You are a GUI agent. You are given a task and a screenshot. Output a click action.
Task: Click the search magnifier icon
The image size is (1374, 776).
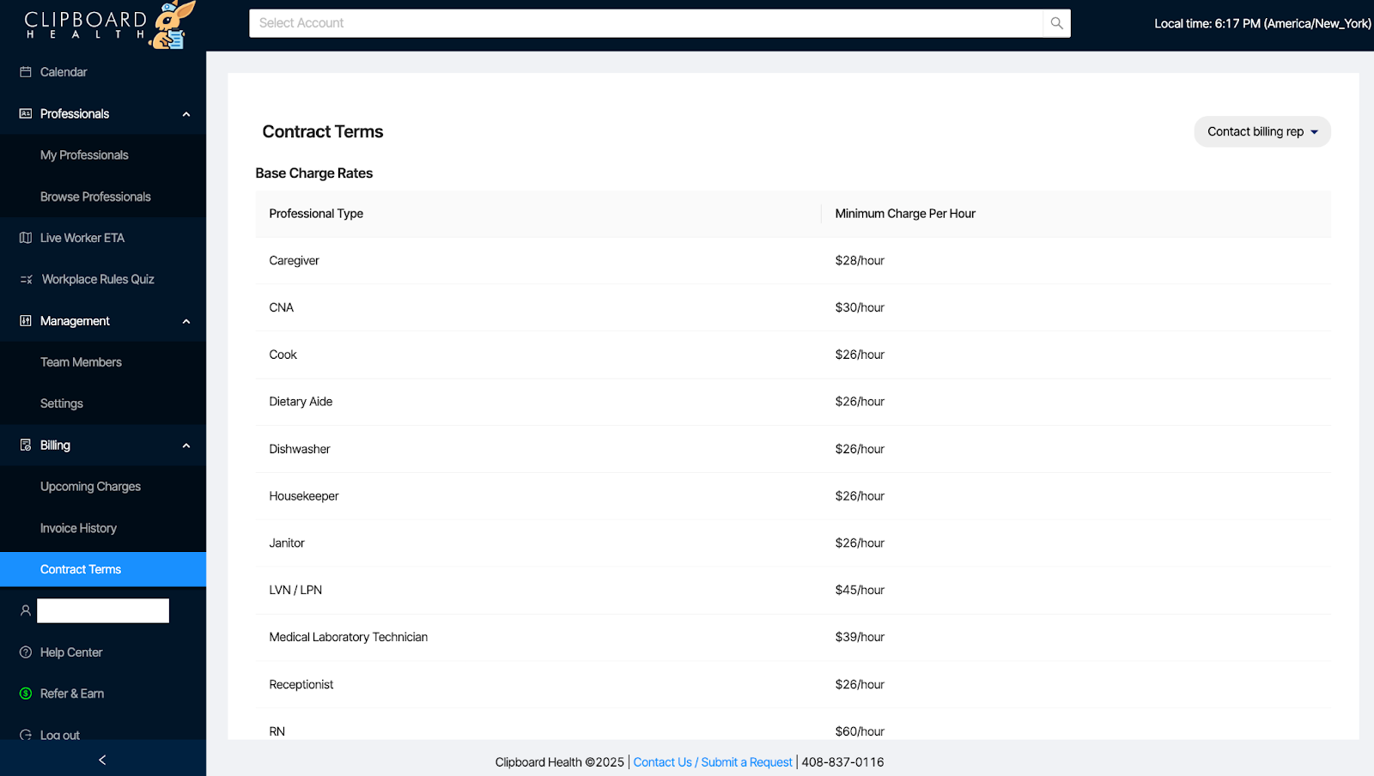click(x=1056, y=23)
